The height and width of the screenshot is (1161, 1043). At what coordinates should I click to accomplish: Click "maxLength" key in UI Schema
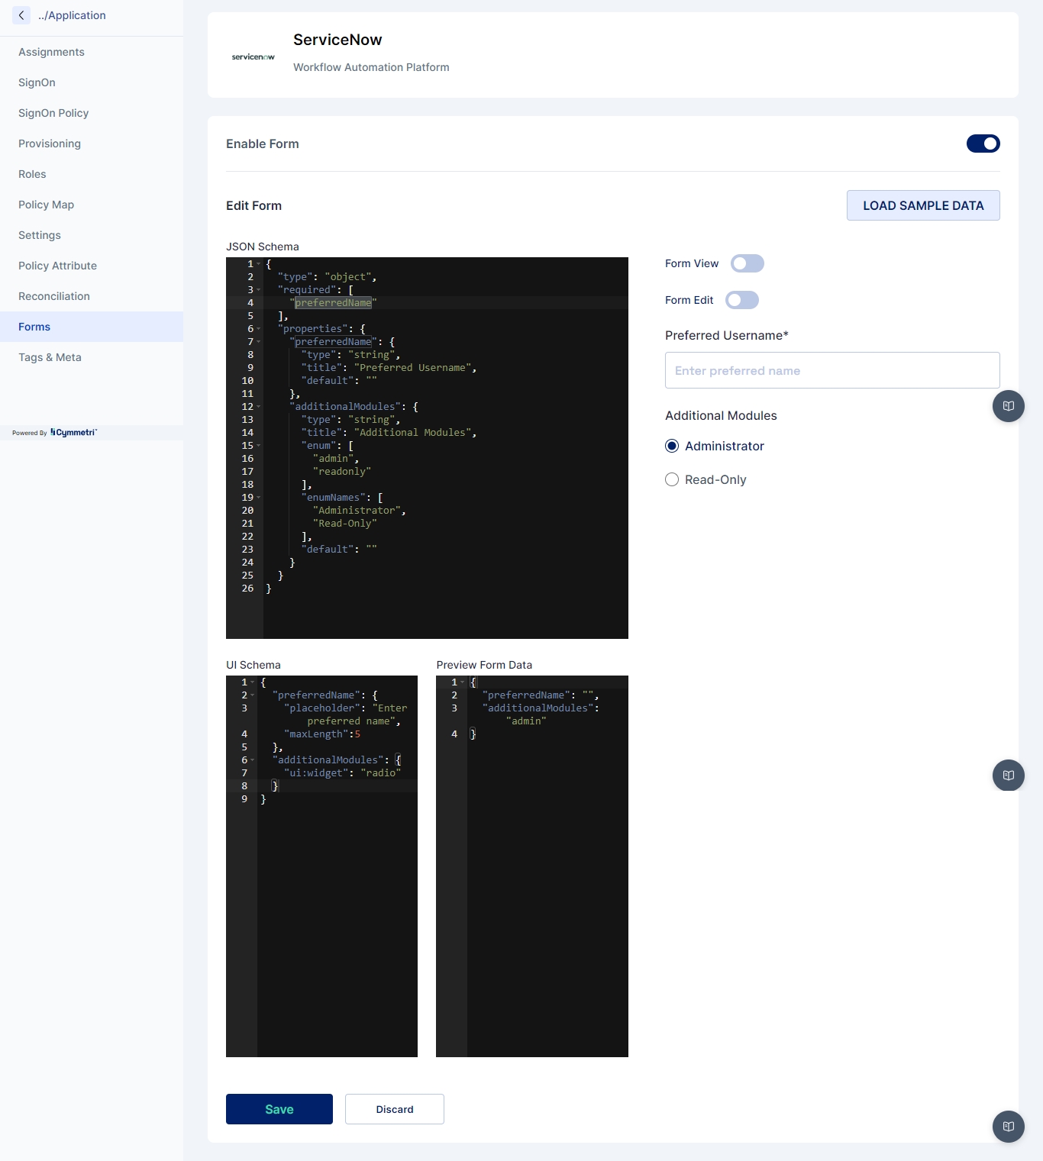[316, 734]
